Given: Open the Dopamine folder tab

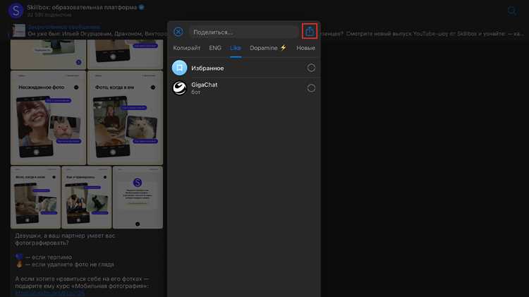Looking at the screenshot, I should (x=268, y=48).
